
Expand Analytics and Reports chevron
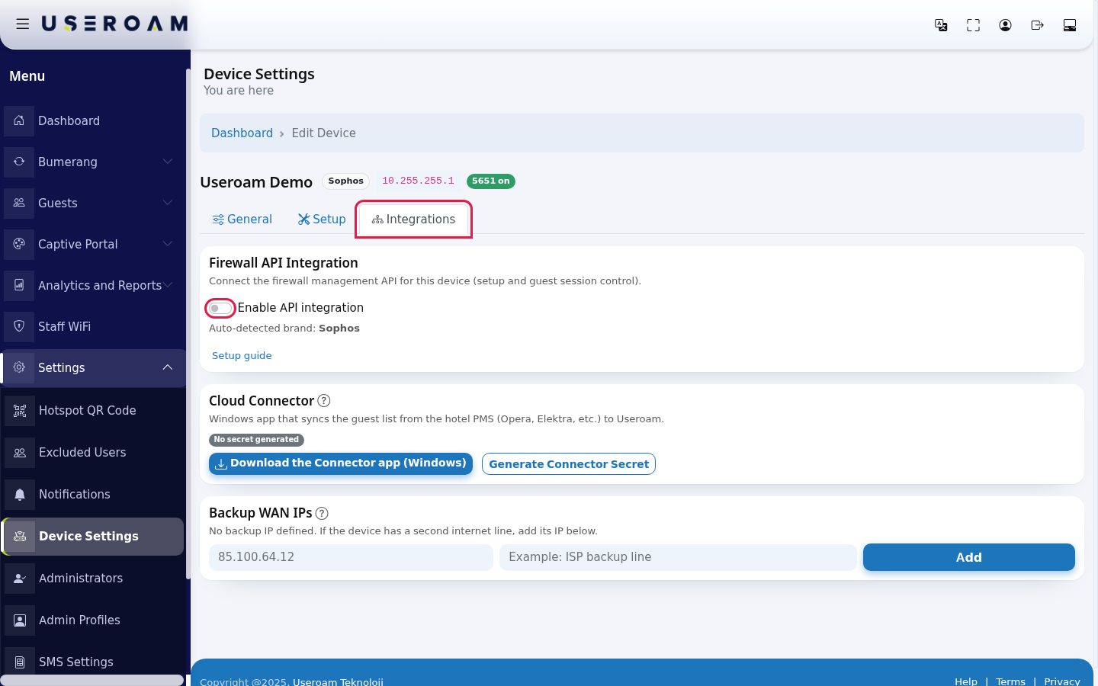pos(168,285)
